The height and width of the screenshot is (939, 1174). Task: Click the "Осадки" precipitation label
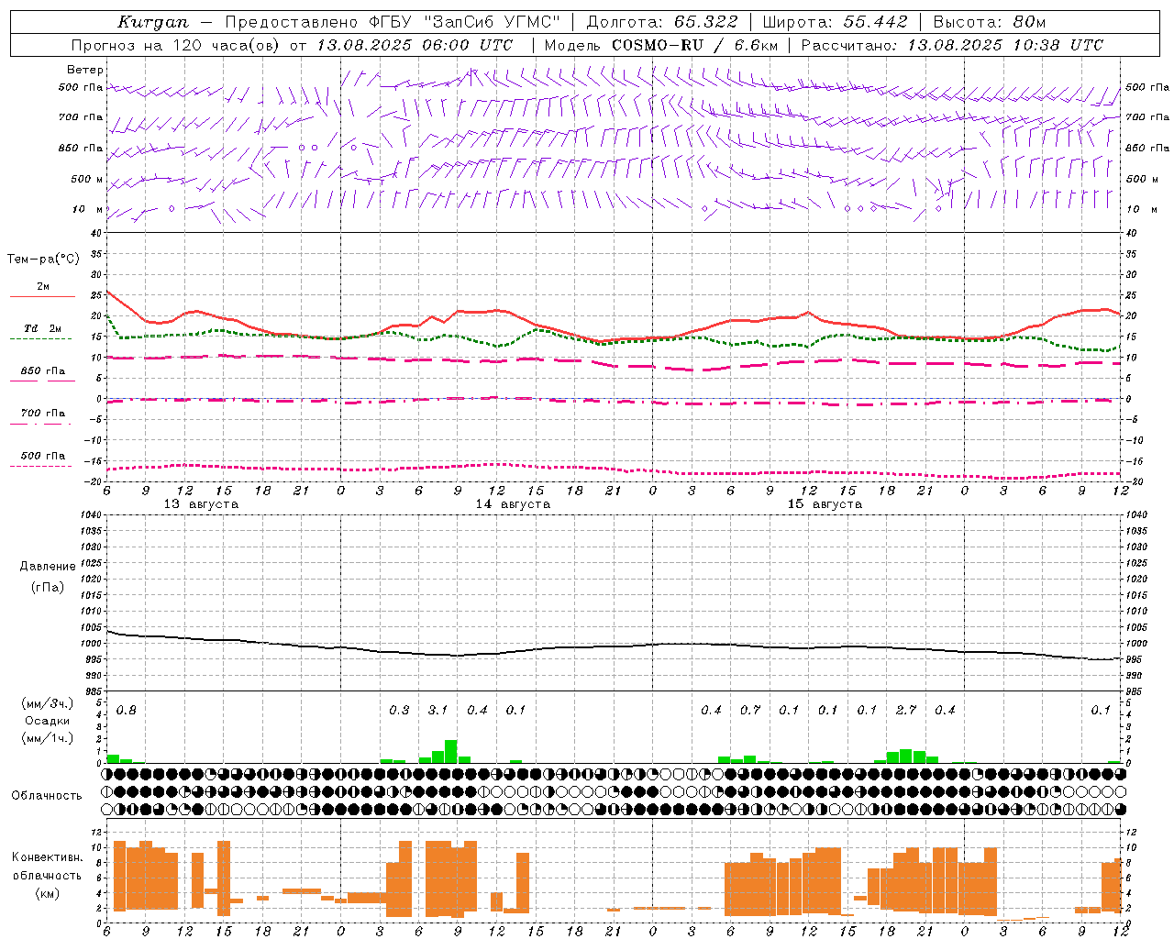coord(48,721)
